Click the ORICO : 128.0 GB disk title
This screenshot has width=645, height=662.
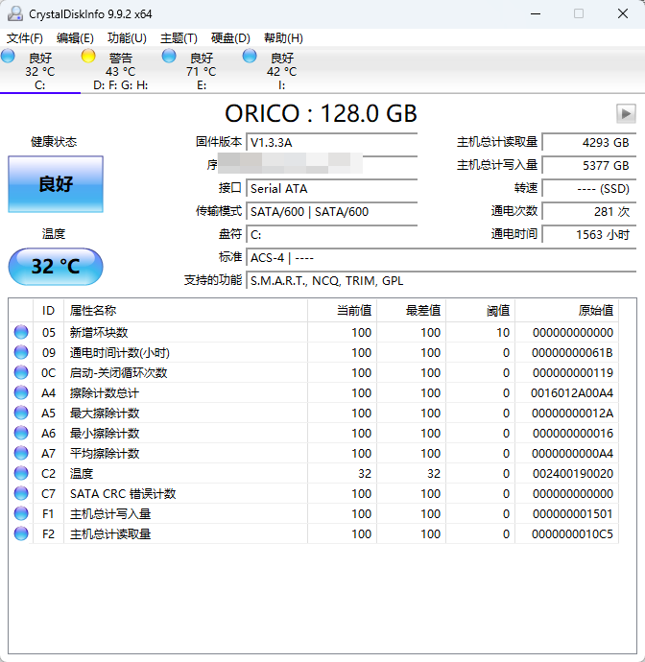pos(321,113)
